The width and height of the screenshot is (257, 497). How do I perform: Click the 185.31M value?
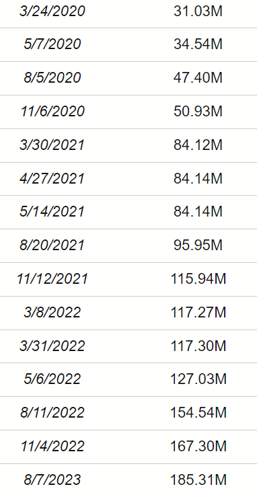coord(198,480)
